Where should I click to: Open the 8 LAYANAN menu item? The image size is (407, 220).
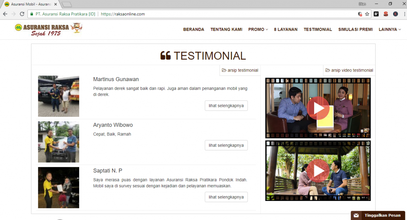point(286,29)
